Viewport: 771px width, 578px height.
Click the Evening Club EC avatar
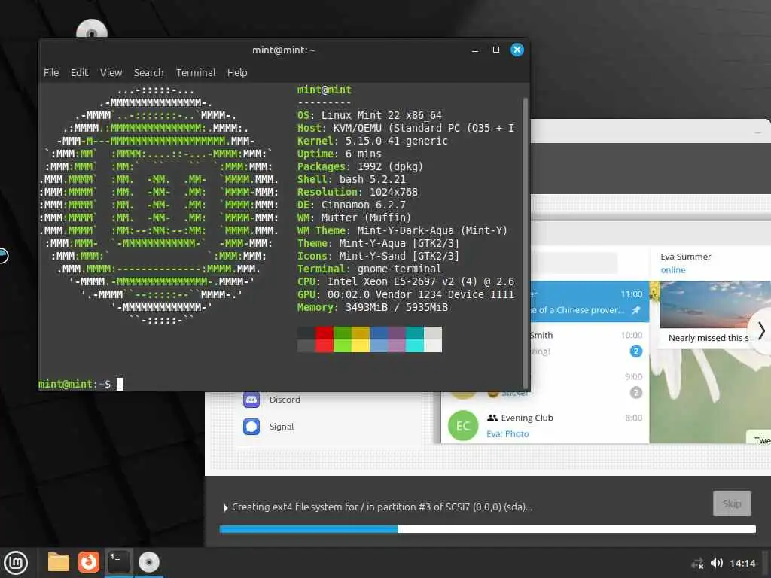[463, 426]
